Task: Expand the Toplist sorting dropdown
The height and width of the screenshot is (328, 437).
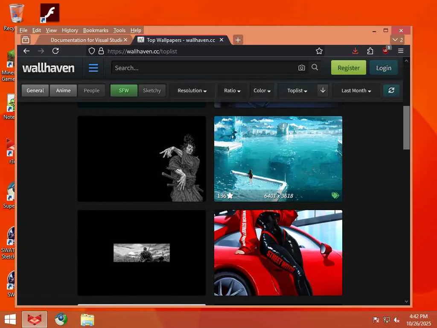Action: (297, 91)
